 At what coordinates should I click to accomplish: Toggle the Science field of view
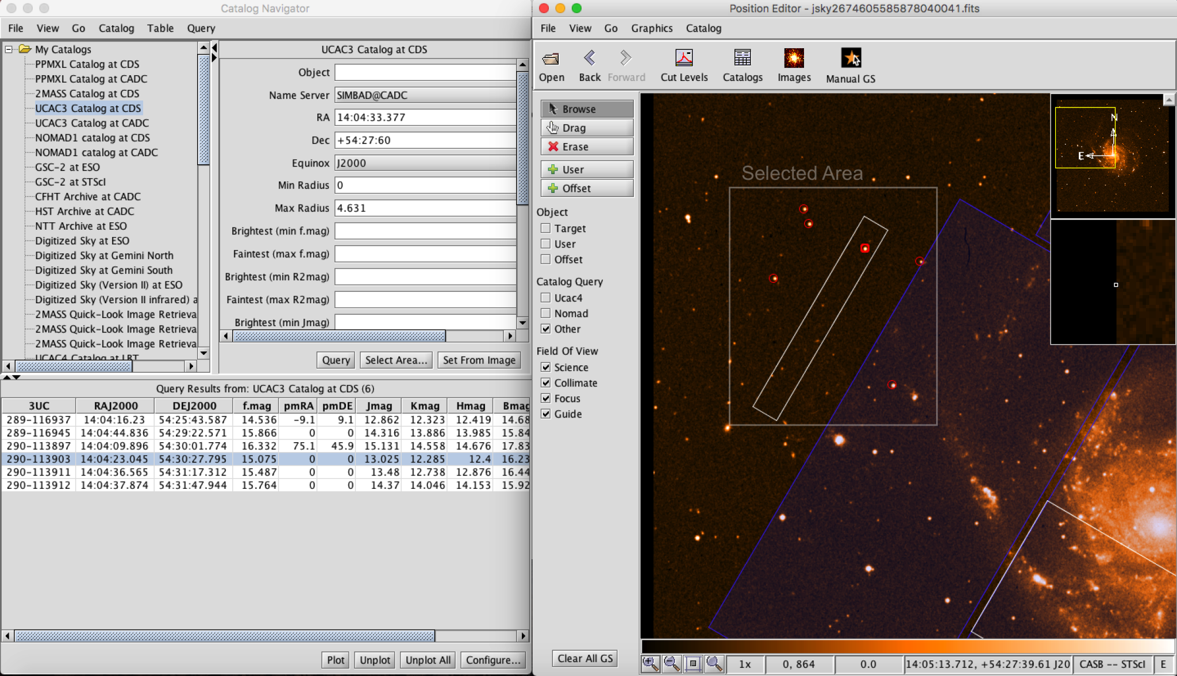point(545,367)
